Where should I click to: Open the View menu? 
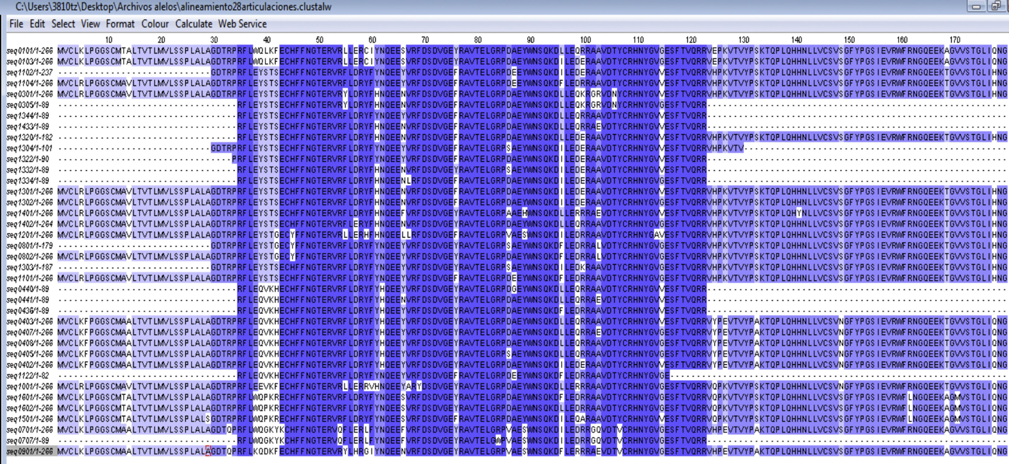90,24
